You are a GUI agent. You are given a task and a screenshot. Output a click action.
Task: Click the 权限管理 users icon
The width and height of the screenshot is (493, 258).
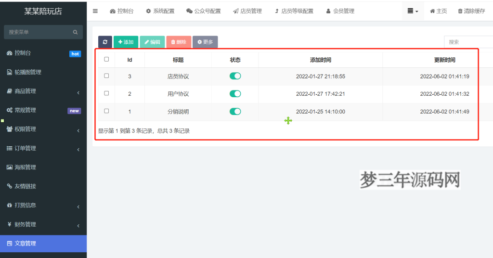click(x=10, y=129)
